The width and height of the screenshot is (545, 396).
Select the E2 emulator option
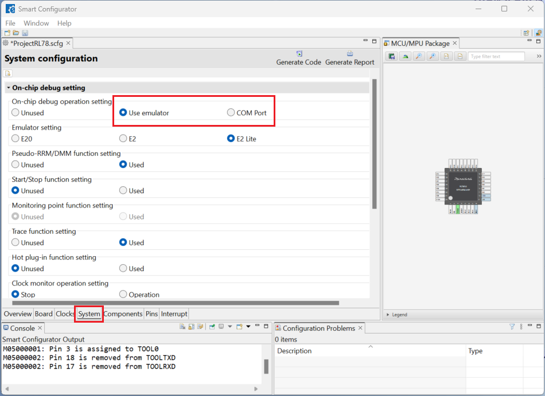click(127, 139)
